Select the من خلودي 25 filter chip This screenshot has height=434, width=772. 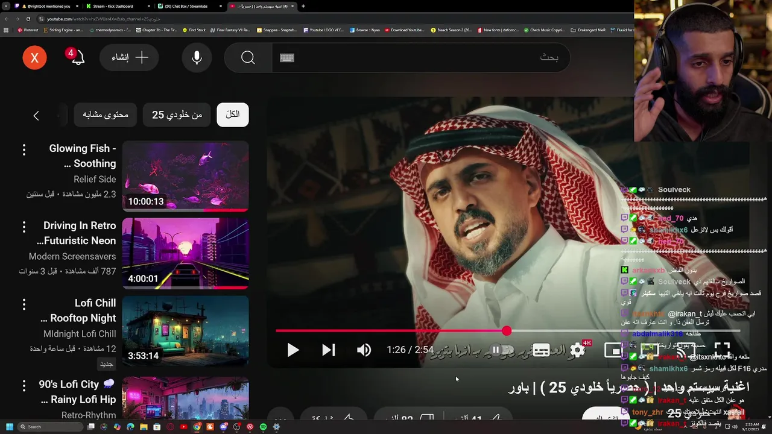[x=177, y=115]
